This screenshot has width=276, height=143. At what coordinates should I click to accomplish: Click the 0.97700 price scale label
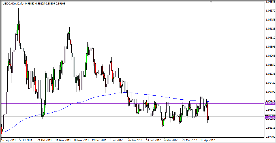271,137
